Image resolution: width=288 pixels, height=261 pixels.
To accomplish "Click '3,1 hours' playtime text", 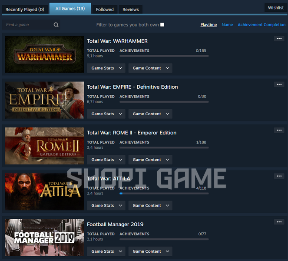I will pos(95,239).
